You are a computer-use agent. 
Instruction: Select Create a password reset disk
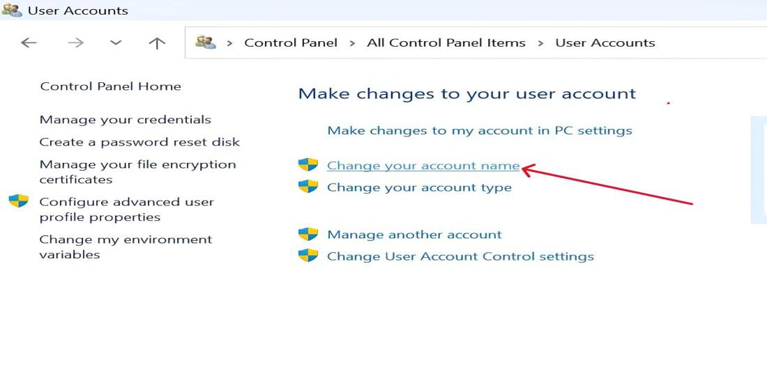click(x=139, y=142)
